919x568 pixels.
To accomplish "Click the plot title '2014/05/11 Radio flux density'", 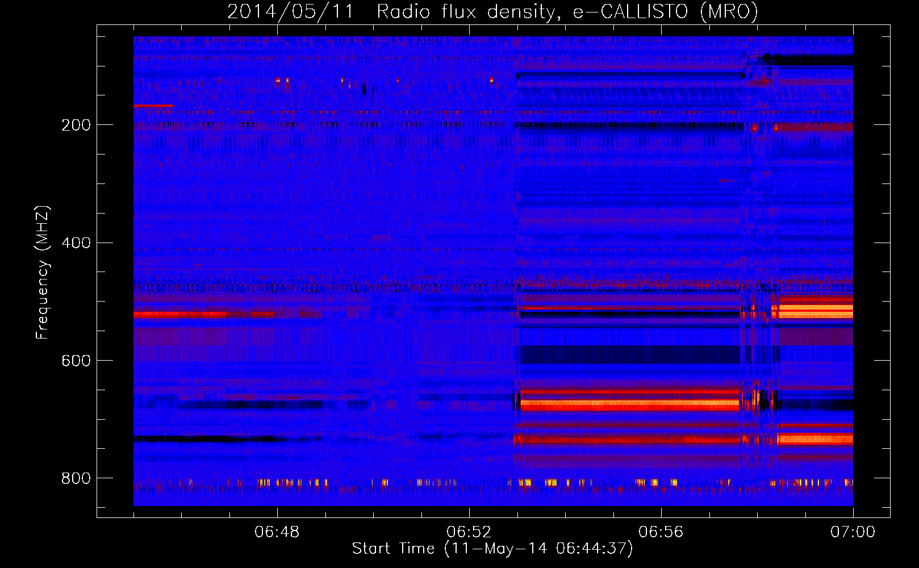I will click(x=492, y=11).
